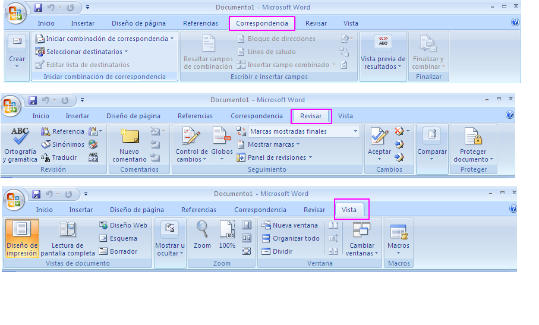Set zoom to 100% in Vista ribbon
Viewport: 539px width, 325px height.
pos(227,235)
